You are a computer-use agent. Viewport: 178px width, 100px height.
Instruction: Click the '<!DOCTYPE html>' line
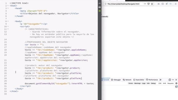[x=19, y=3]
